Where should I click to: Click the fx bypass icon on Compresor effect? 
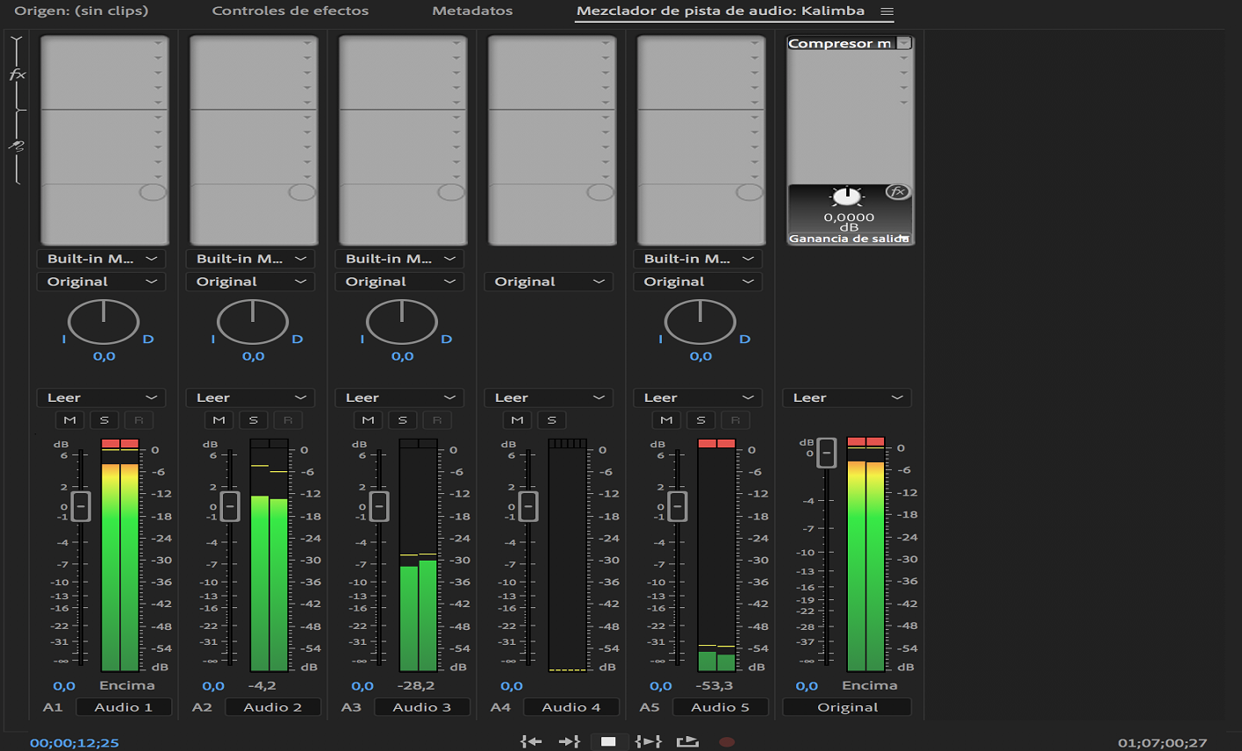(897, 191)
